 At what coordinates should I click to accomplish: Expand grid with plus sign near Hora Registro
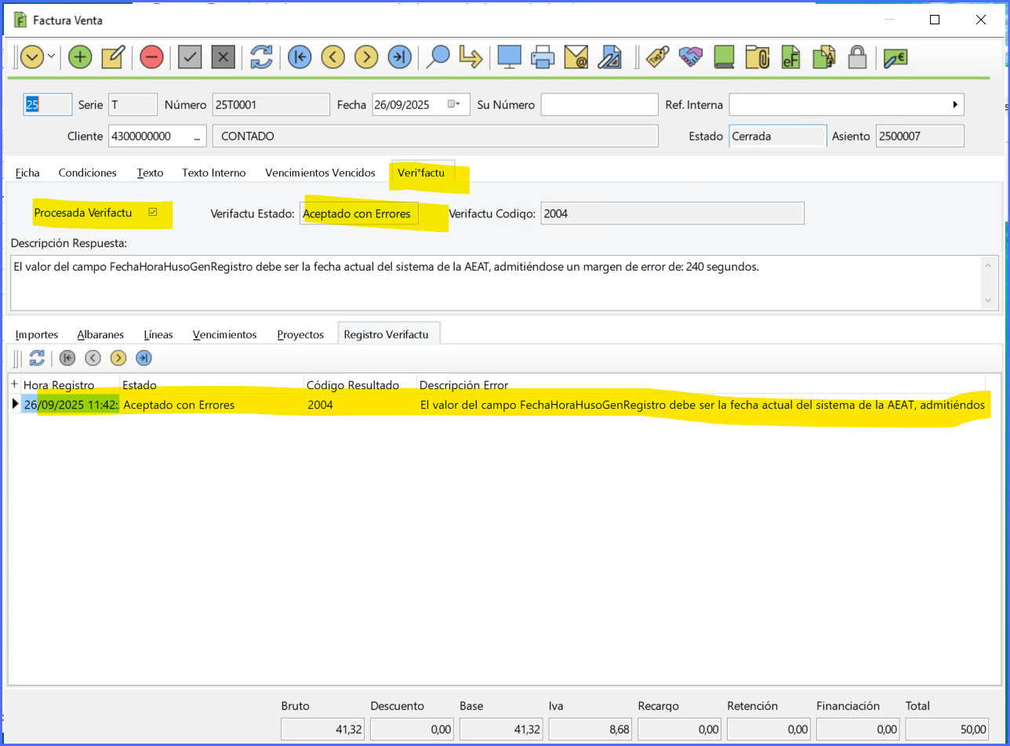[x=14, y=384]
